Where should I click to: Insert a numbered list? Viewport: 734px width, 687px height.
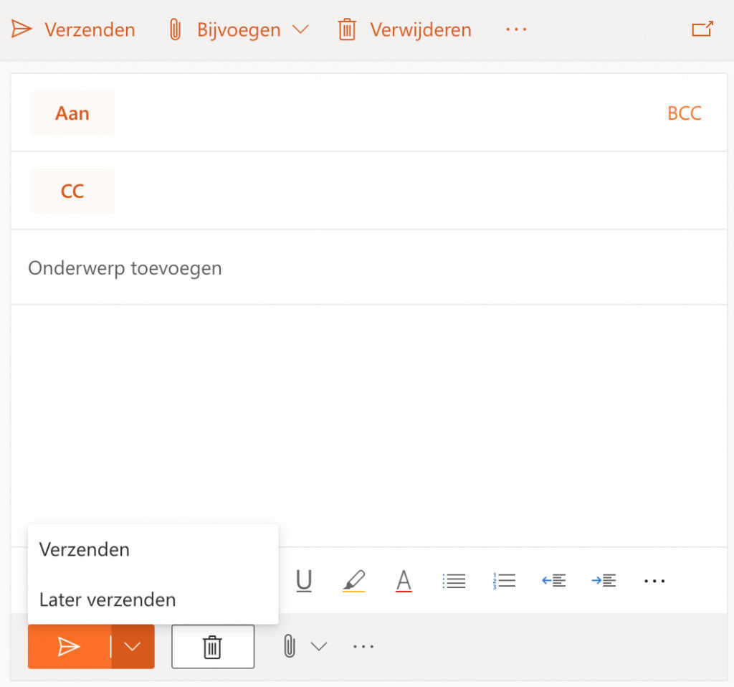504,581
